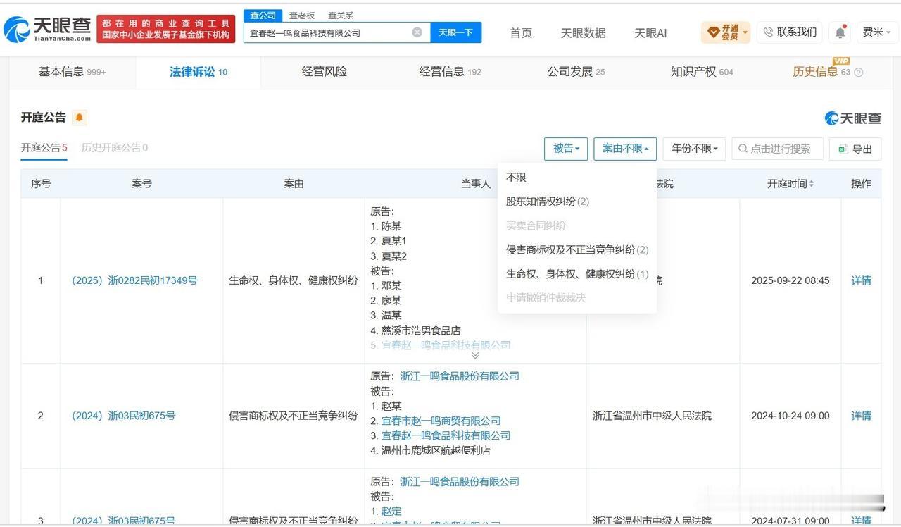Screen dimensions: 901x527
Task: Click 联系我们 phone button
Action: click(790, 32)
